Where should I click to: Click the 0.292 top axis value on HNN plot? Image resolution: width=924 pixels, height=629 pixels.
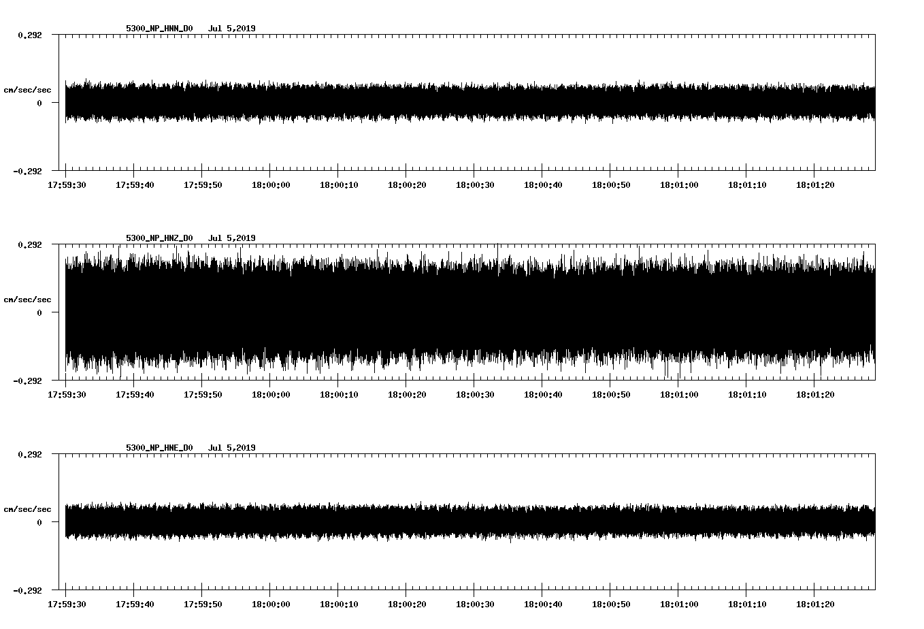[30, 35]
